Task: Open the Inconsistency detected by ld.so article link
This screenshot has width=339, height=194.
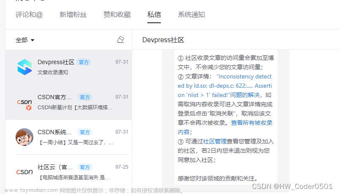Action: pyautogui.click(x=225, y=86)
